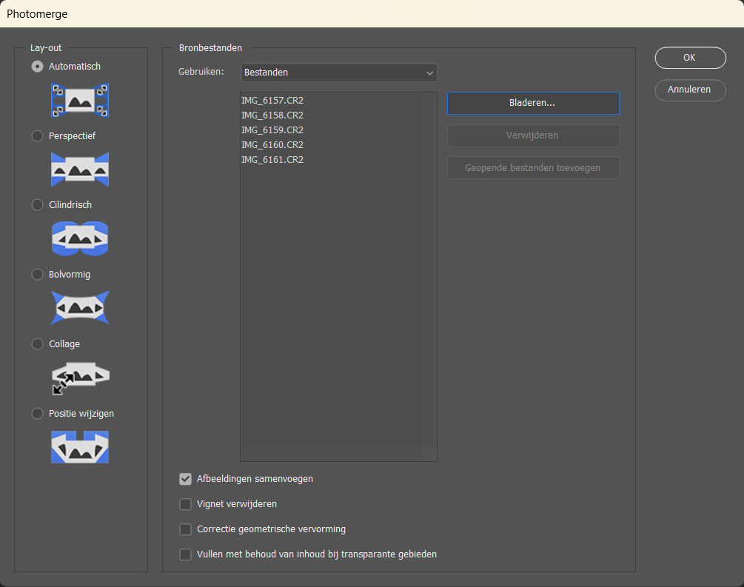Click the Automatisch layout preview icon
Viewport: 744px width, 587px height.
[80, 99]
